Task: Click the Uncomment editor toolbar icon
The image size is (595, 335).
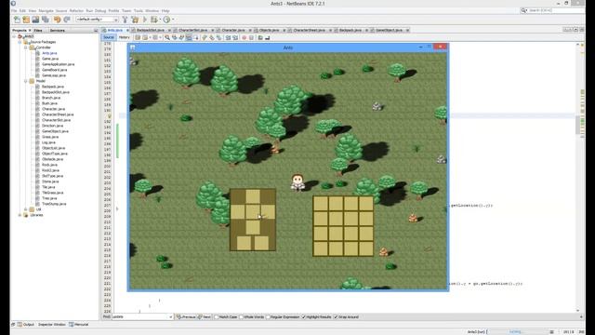Action: [x=268, y=37]
